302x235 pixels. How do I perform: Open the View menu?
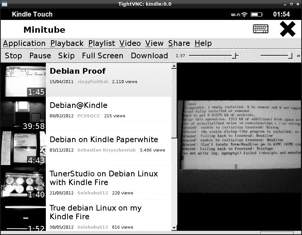point(154,43)
